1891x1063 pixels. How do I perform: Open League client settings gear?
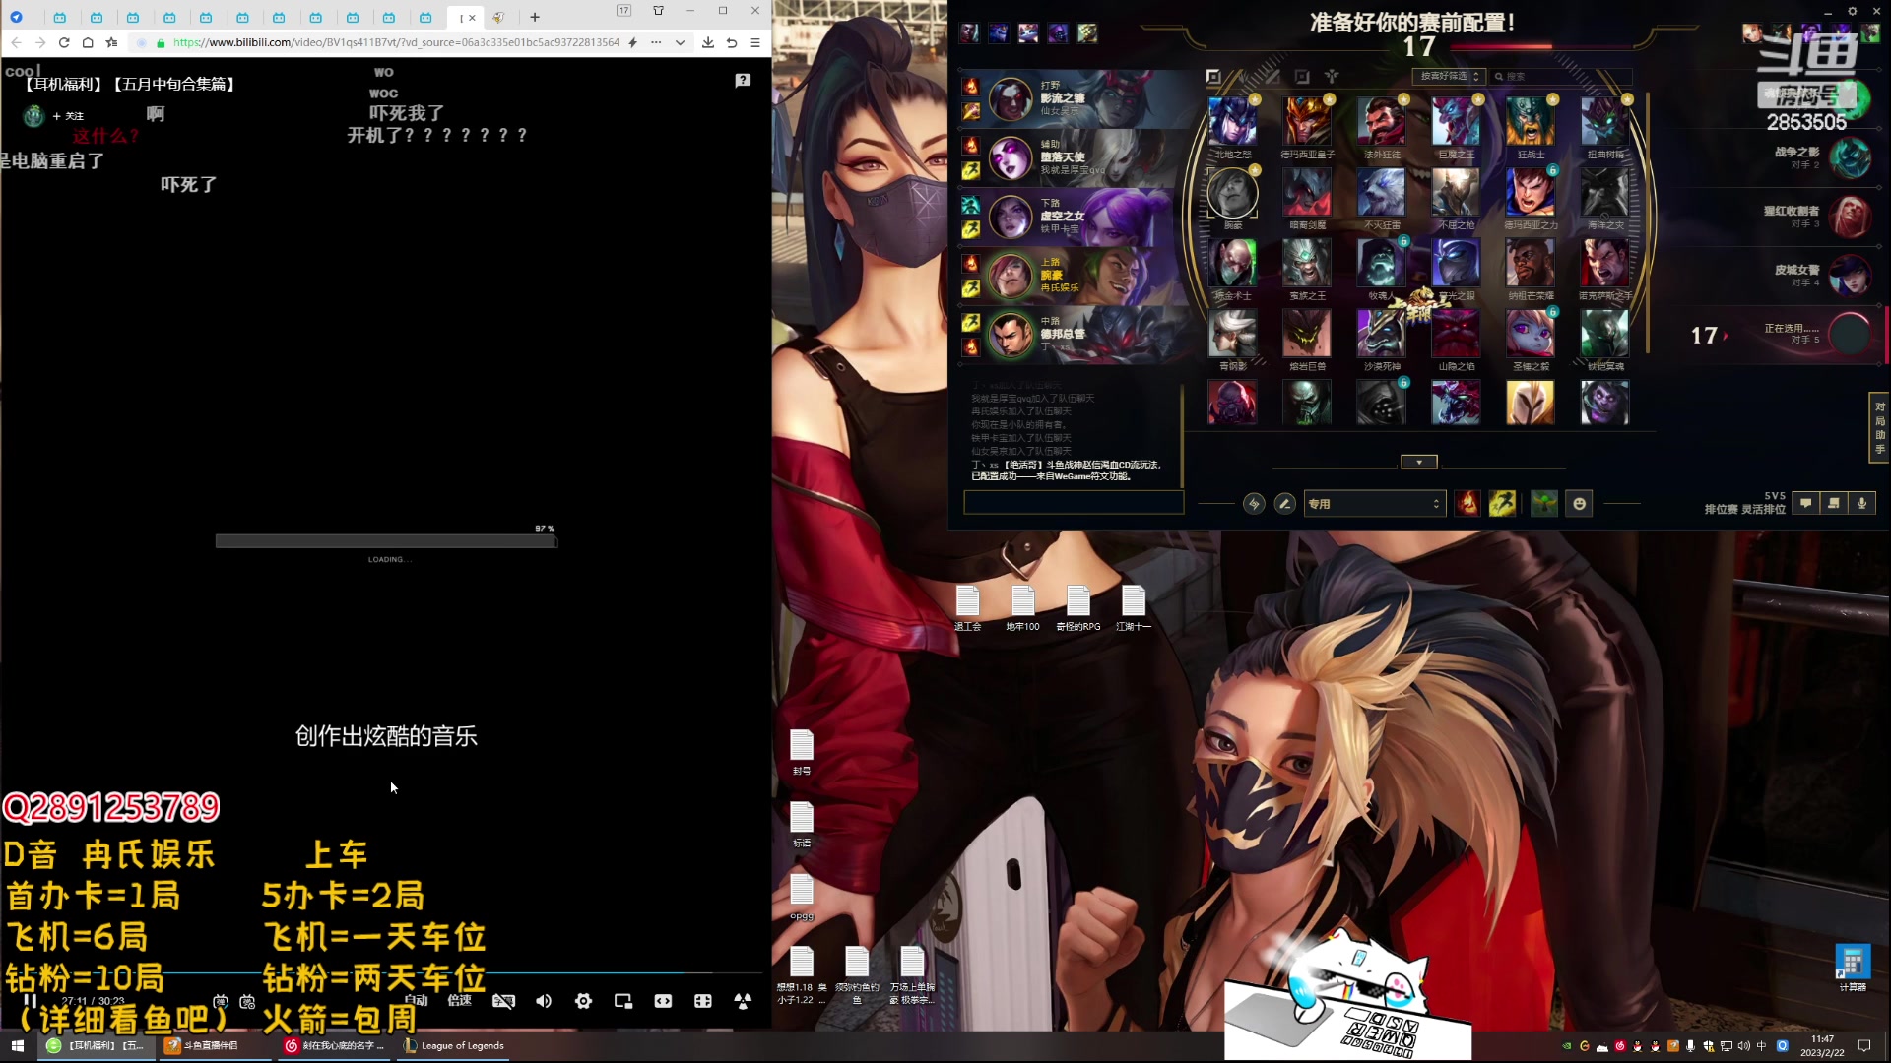[1852, 11]
